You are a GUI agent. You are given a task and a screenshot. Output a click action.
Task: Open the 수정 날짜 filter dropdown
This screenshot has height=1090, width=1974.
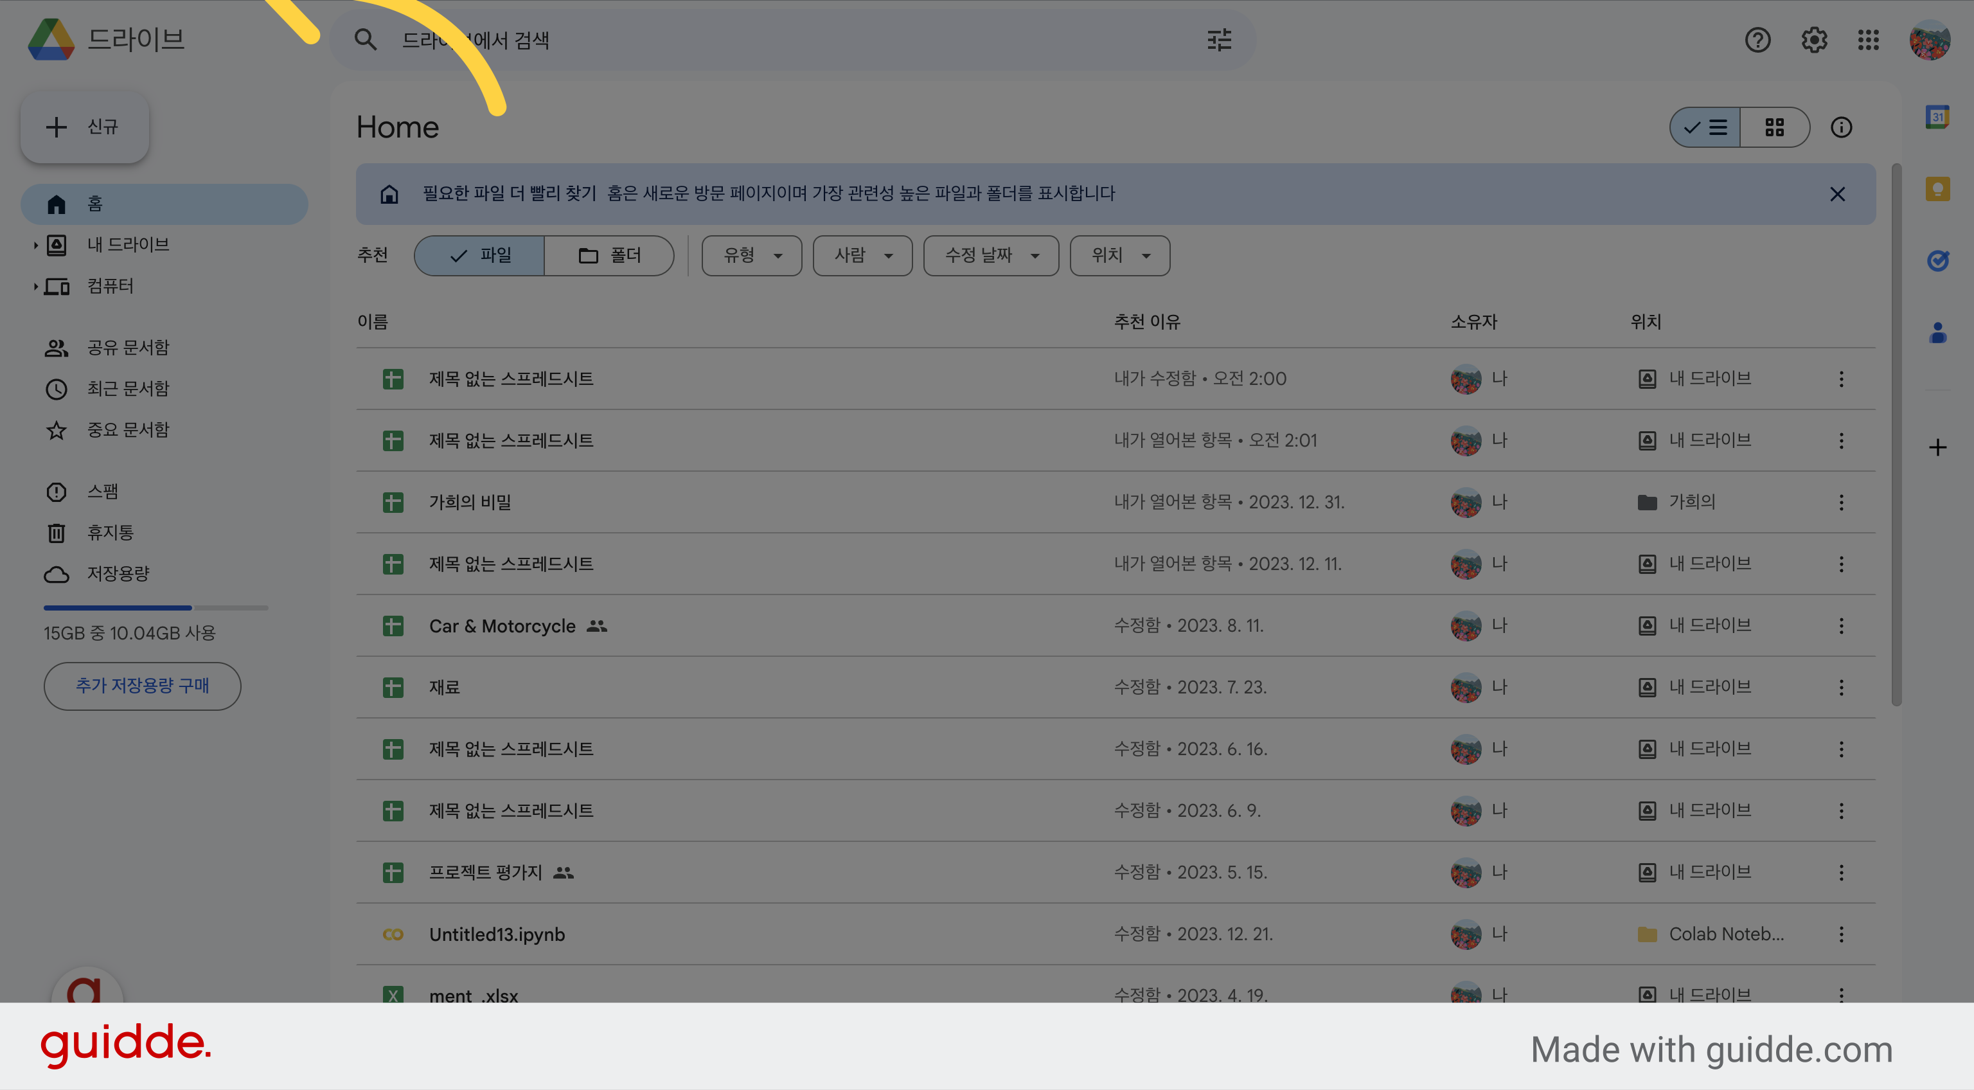click(991, 255)
